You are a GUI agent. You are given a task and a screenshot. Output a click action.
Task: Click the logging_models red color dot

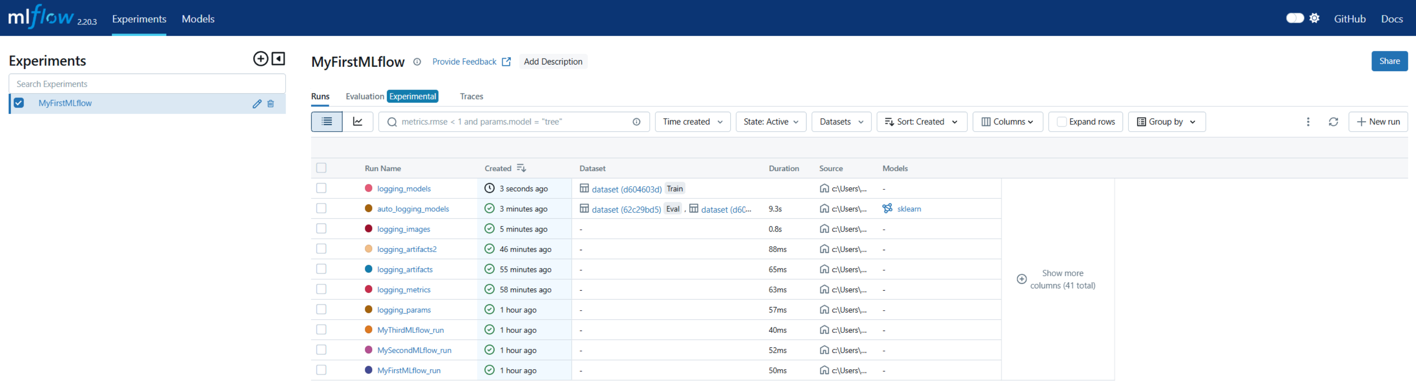point(368,188)
